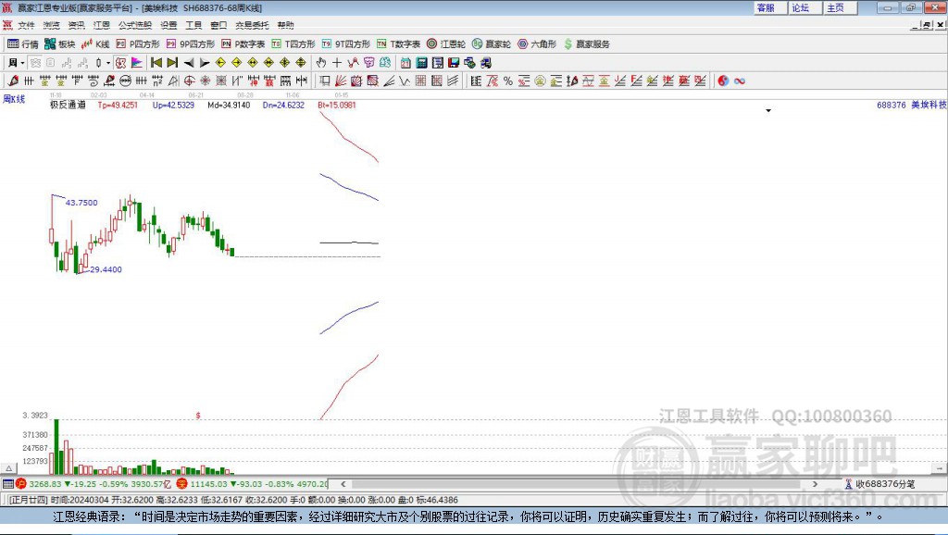Select the hand pan tool
948x535 pixels.
pyautogui.click(x=321, y=63)
